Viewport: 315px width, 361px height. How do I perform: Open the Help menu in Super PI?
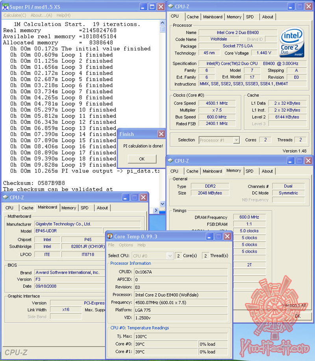pos(64,15)
